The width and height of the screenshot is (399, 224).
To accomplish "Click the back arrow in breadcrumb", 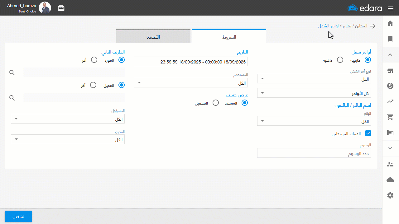I will point(373,26).
